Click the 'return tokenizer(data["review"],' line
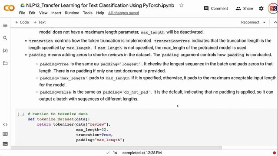Screen dimensions: 278x156 (x=73, y=124)
